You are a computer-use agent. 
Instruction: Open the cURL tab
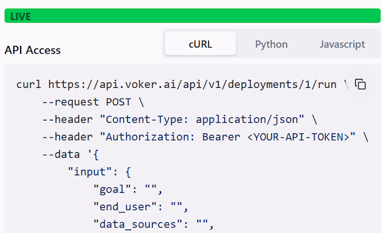[200, 44]
